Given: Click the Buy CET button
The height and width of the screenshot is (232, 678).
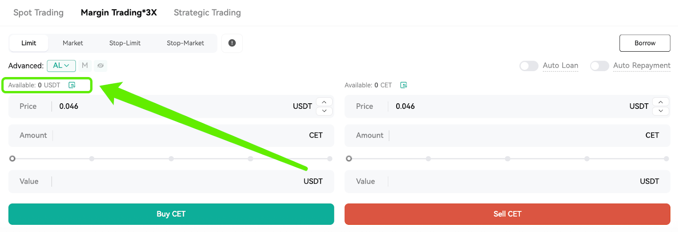Looking at the screenshot, I should coord(171,214).
